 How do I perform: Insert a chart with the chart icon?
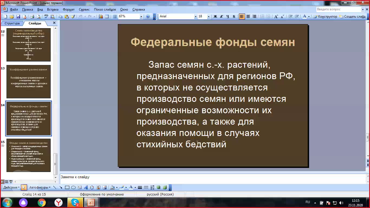tap(100, 17)
